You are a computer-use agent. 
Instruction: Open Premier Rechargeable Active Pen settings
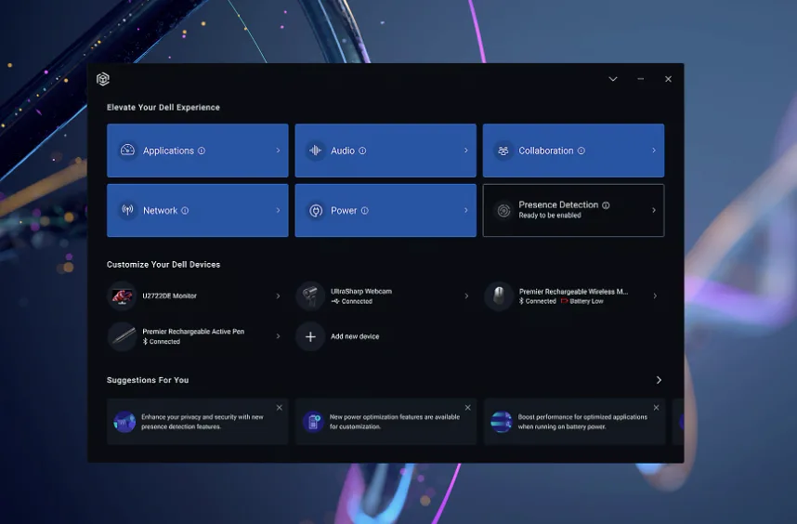193,335
